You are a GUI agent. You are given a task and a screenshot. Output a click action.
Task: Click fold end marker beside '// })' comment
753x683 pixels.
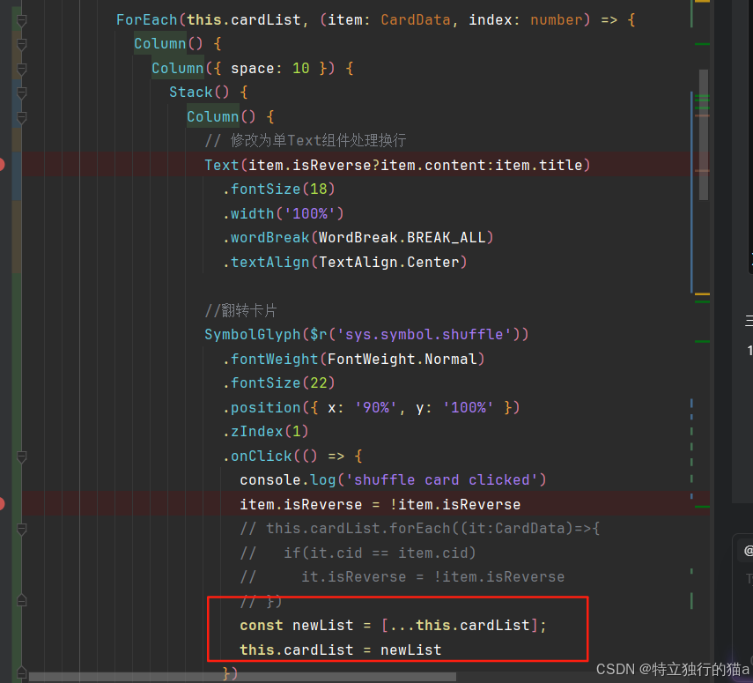point(22,600)
